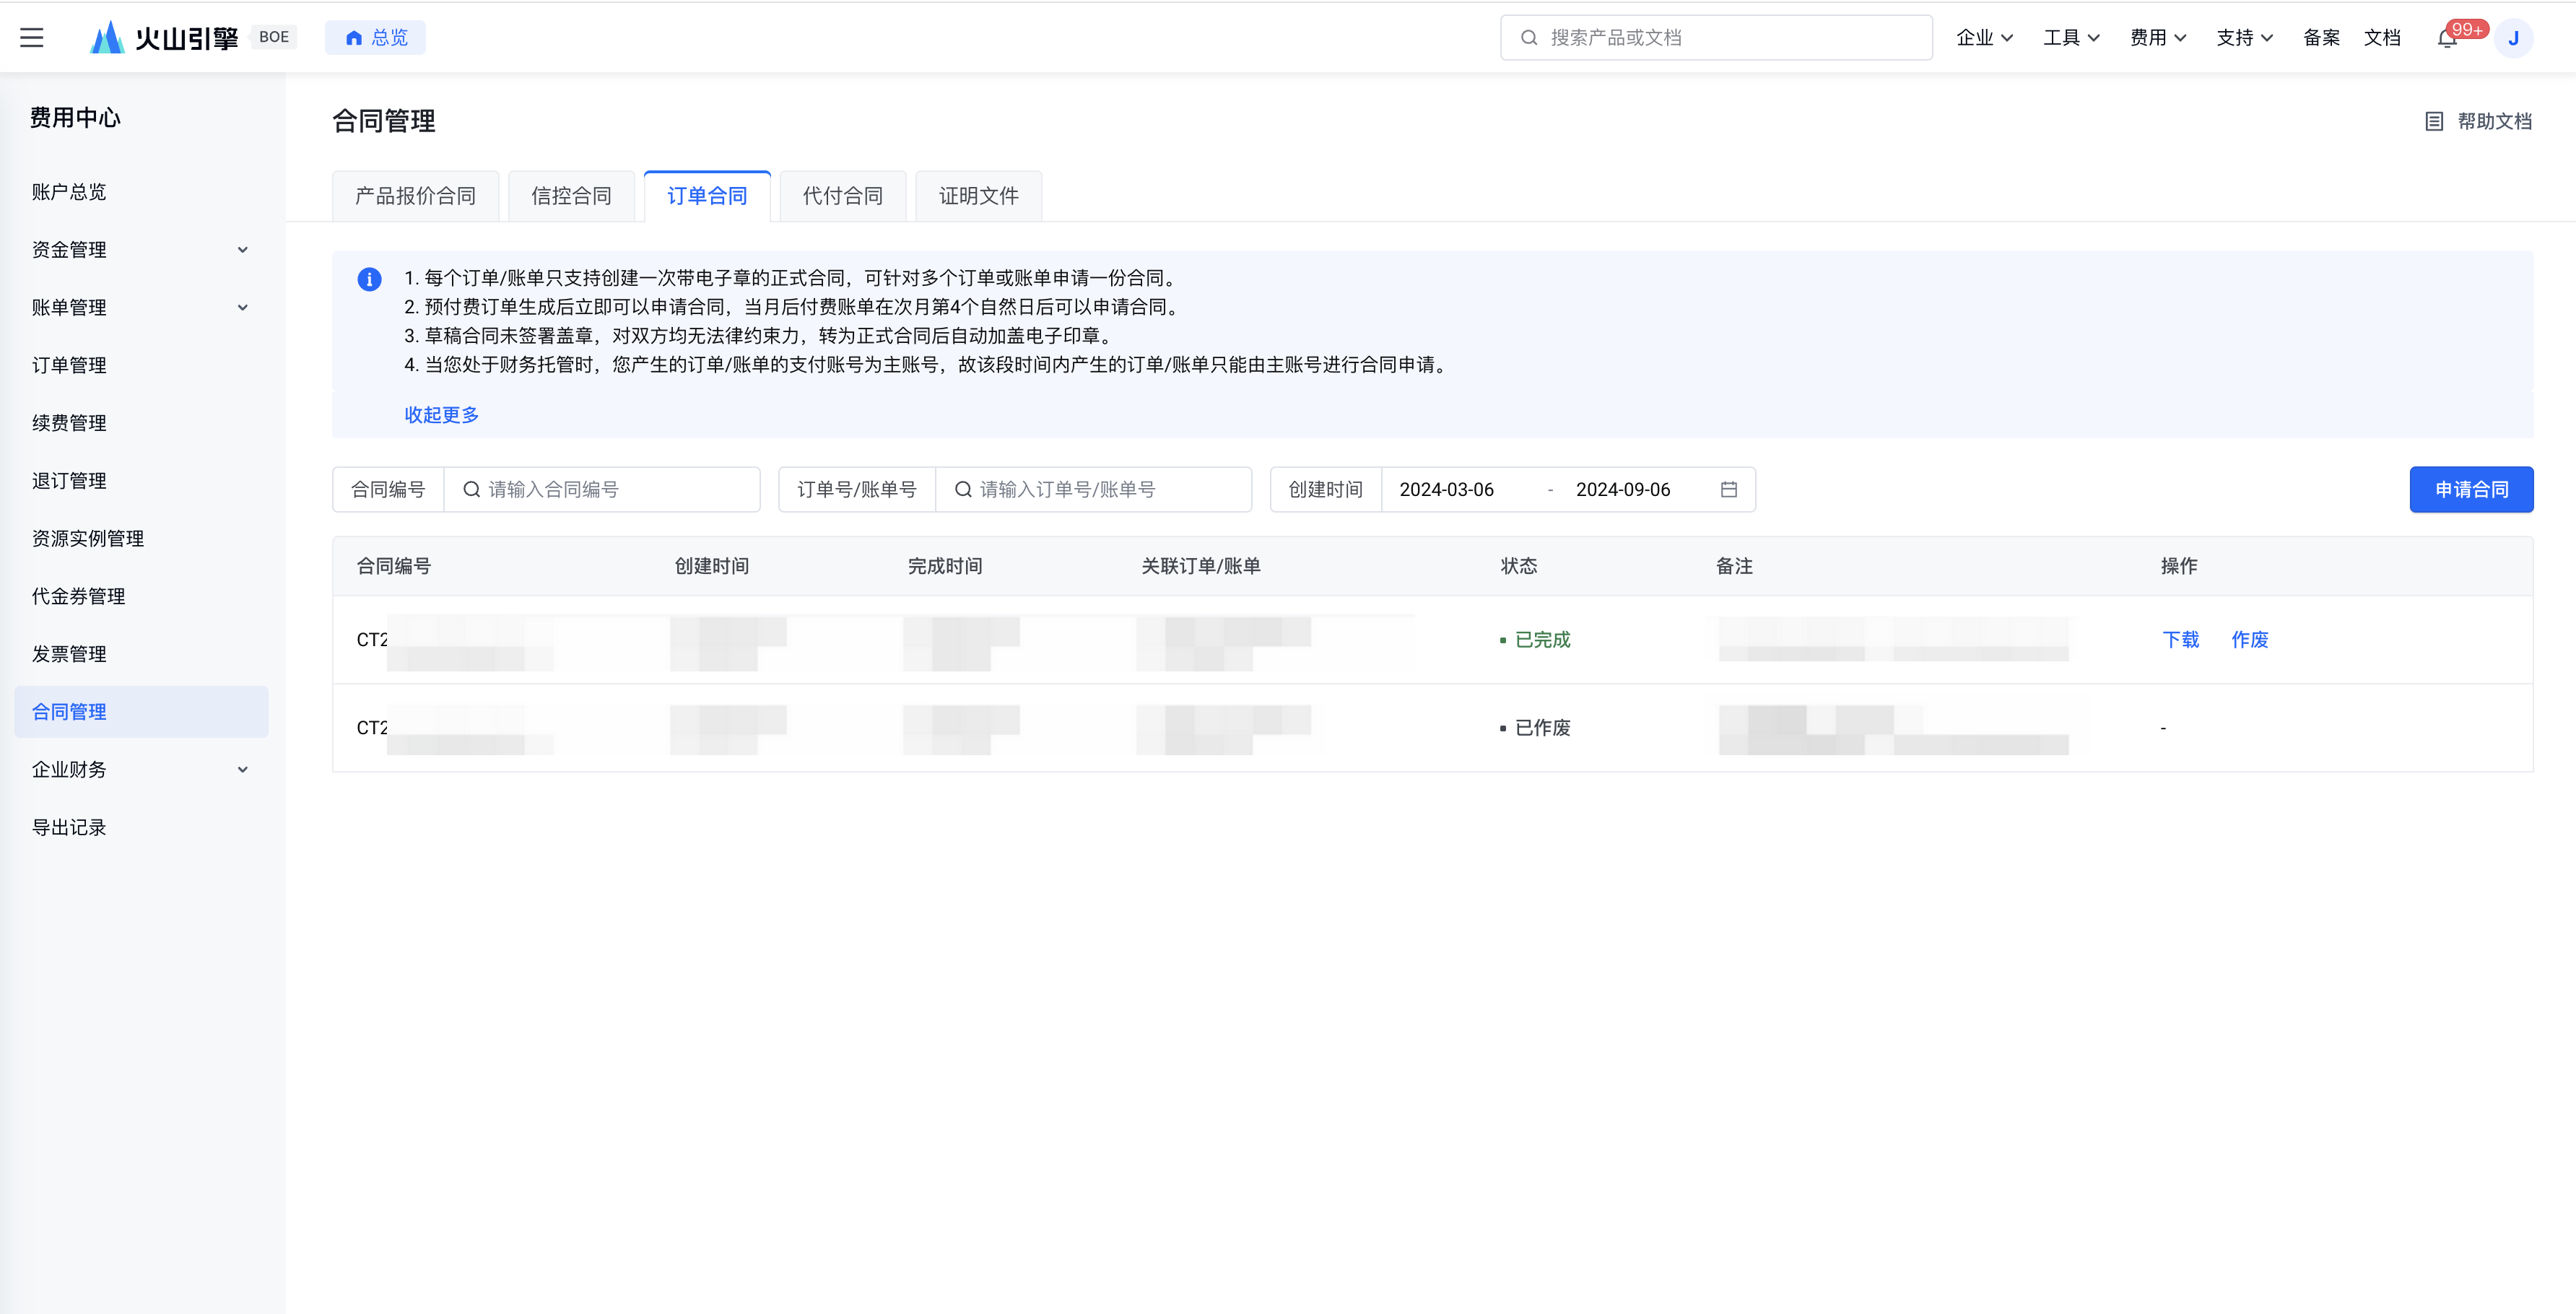Void the 已完成 contract via 作废

click(2250, 640)
